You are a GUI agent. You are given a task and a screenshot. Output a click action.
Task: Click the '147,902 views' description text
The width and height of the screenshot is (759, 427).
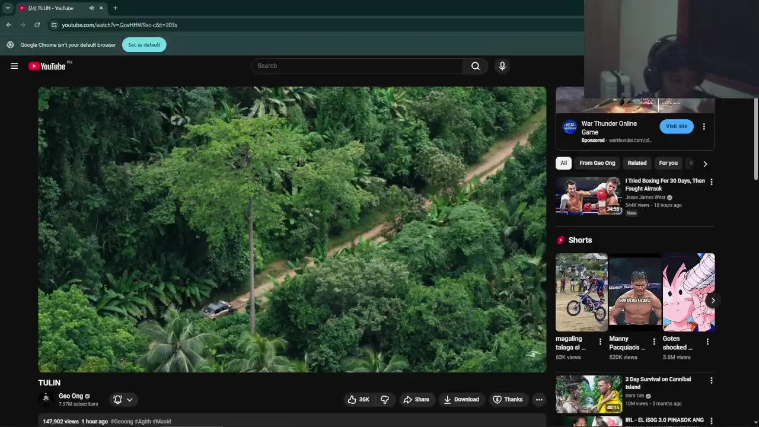tap(60, 422)
